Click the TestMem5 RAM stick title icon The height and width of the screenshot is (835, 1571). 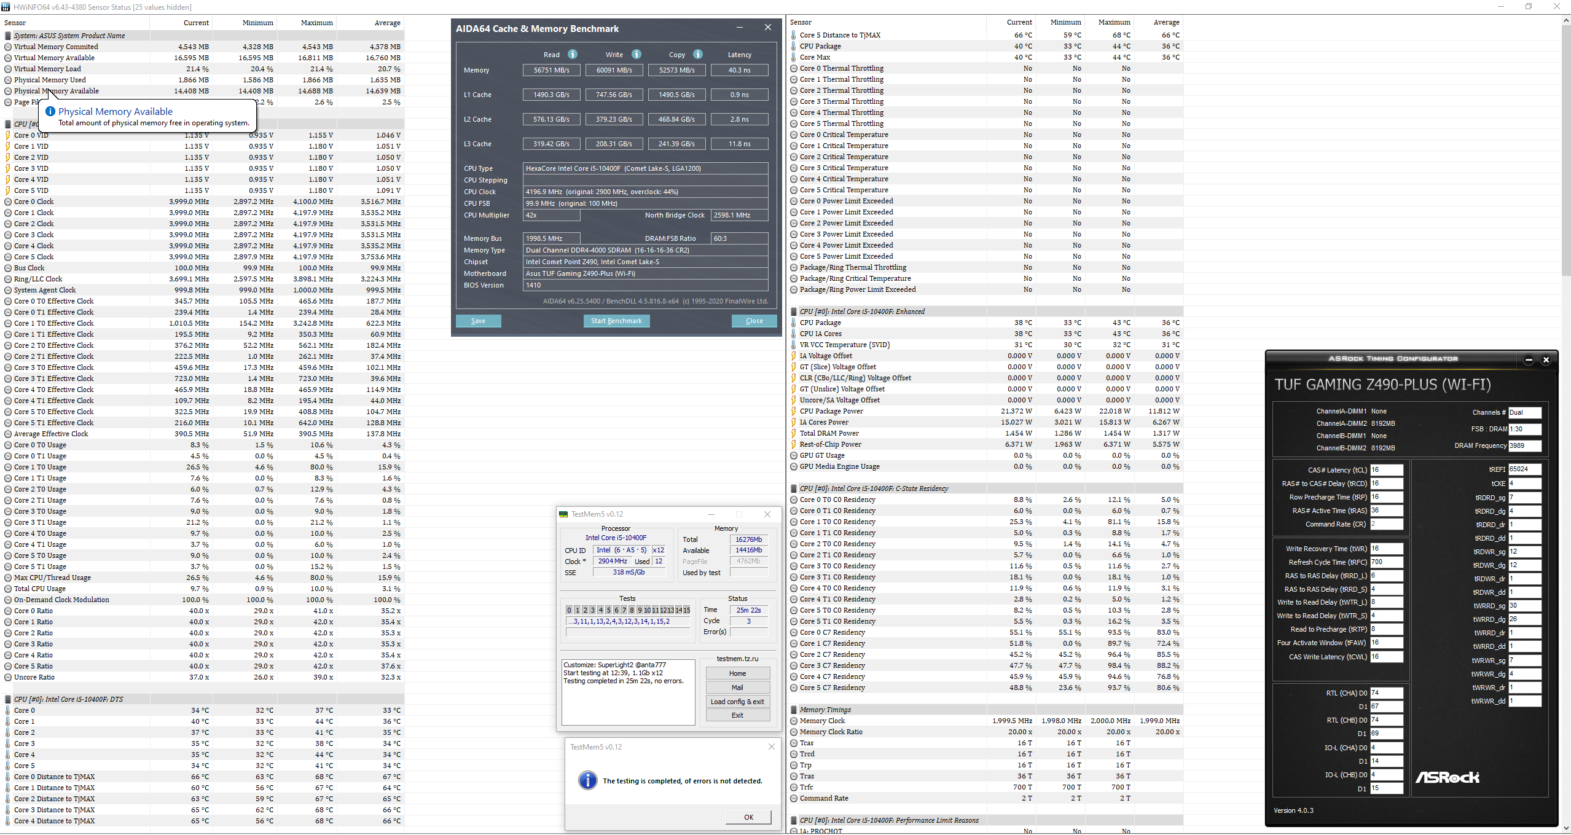coord(563,514)
